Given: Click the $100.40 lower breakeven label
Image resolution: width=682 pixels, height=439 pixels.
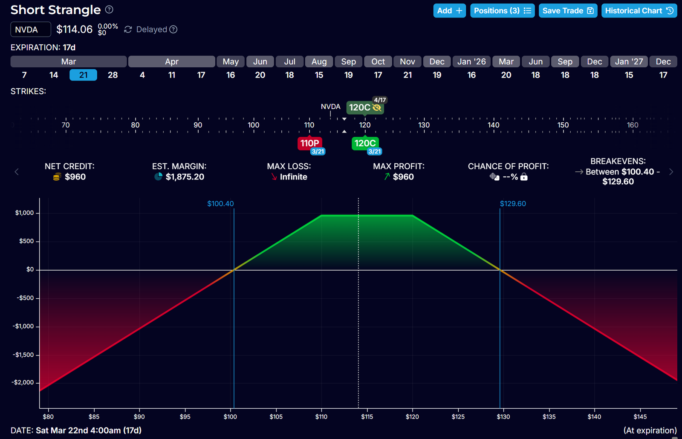Looking at the screenshot, I should (x=220, y=204).
